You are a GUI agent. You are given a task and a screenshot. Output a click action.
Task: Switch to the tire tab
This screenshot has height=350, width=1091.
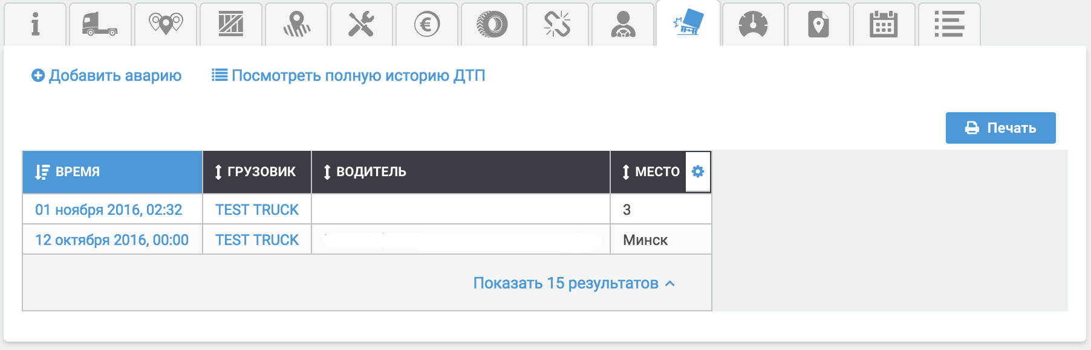[492, 25]
